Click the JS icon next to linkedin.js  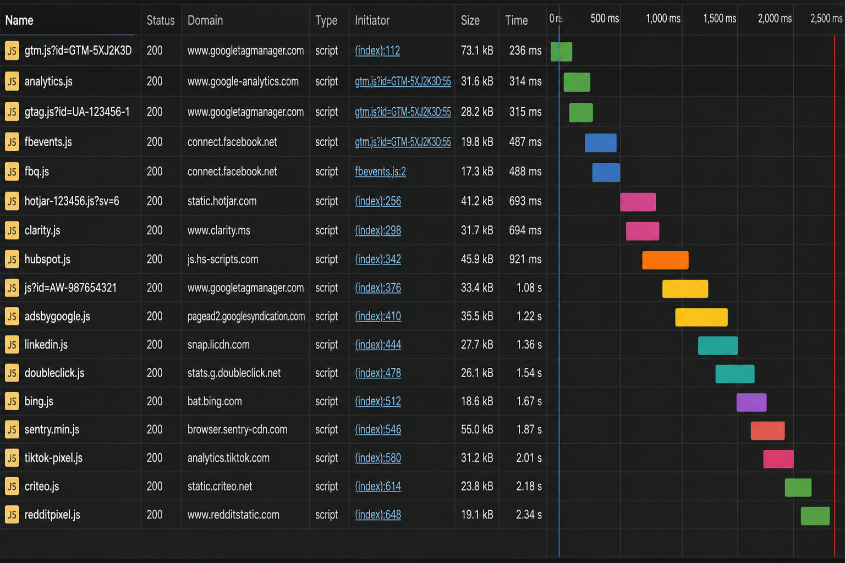click(x=12, y=345)
